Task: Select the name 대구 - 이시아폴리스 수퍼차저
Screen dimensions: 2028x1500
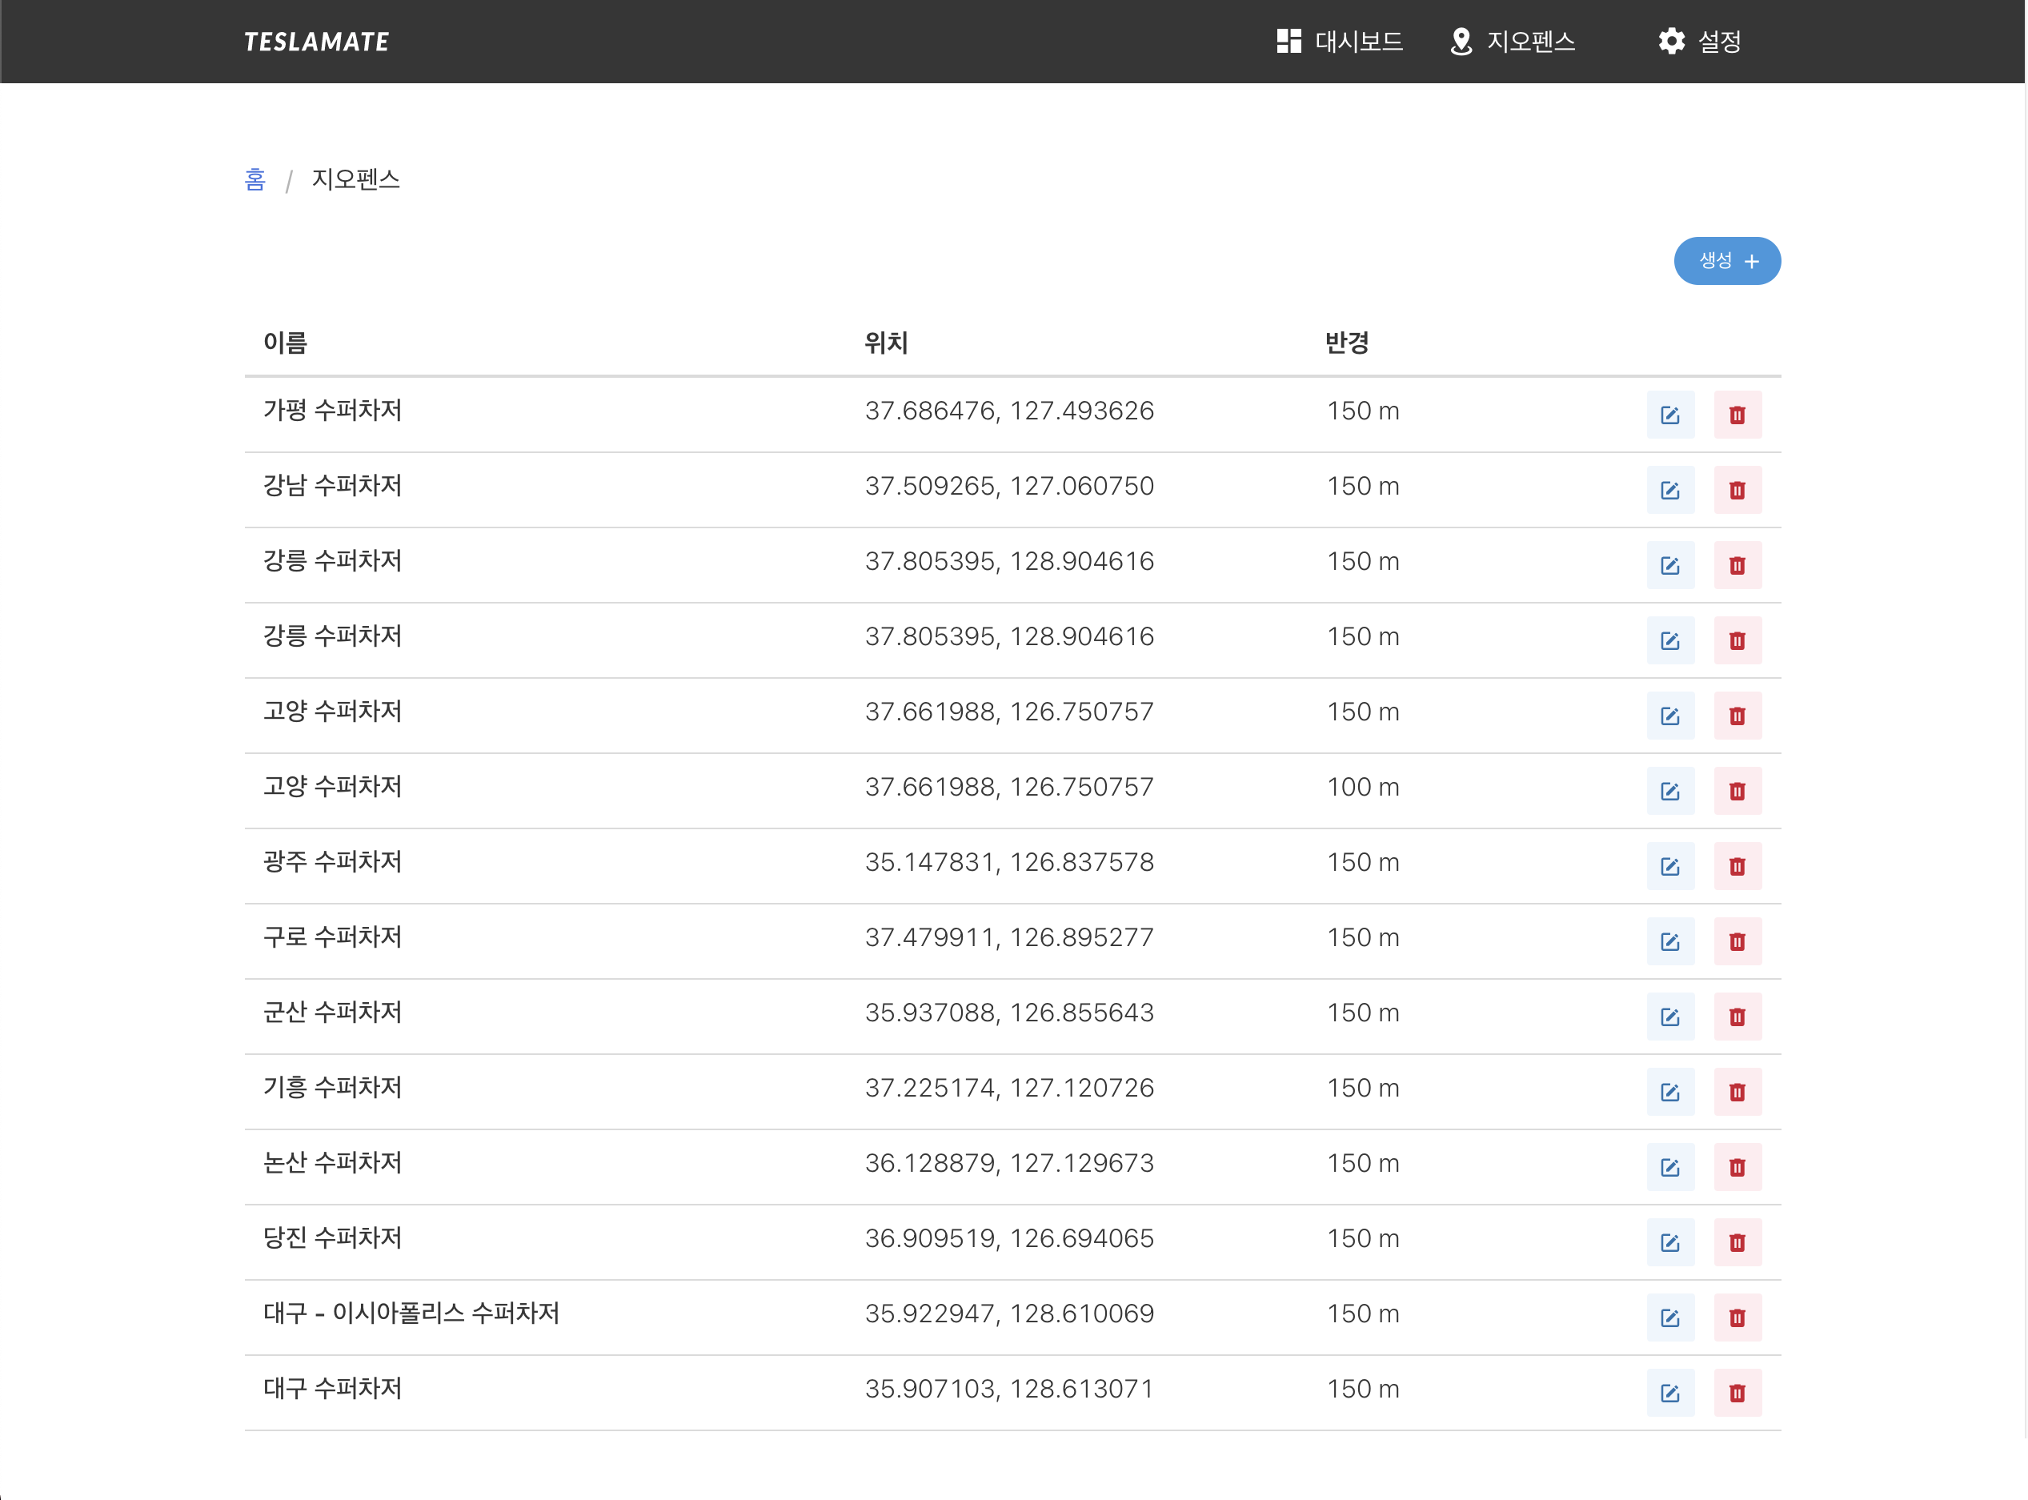Action: (x=411, y=1314)
